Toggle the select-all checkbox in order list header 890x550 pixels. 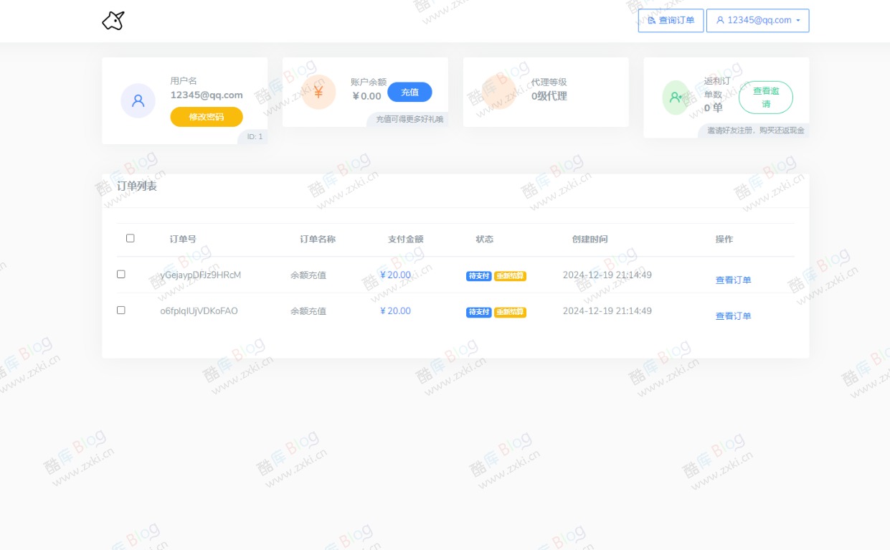(x=130, y=237)
